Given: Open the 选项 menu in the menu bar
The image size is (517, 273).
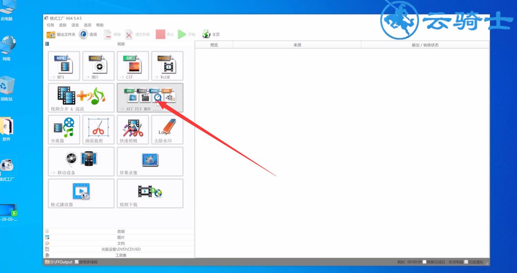Looking at the screenshot, I should click(x=87, y=25).
